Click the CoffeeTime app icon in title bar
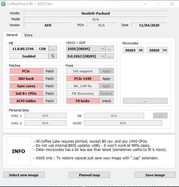Viewport: 179px width, 187px height. click(x=3, y=4)
